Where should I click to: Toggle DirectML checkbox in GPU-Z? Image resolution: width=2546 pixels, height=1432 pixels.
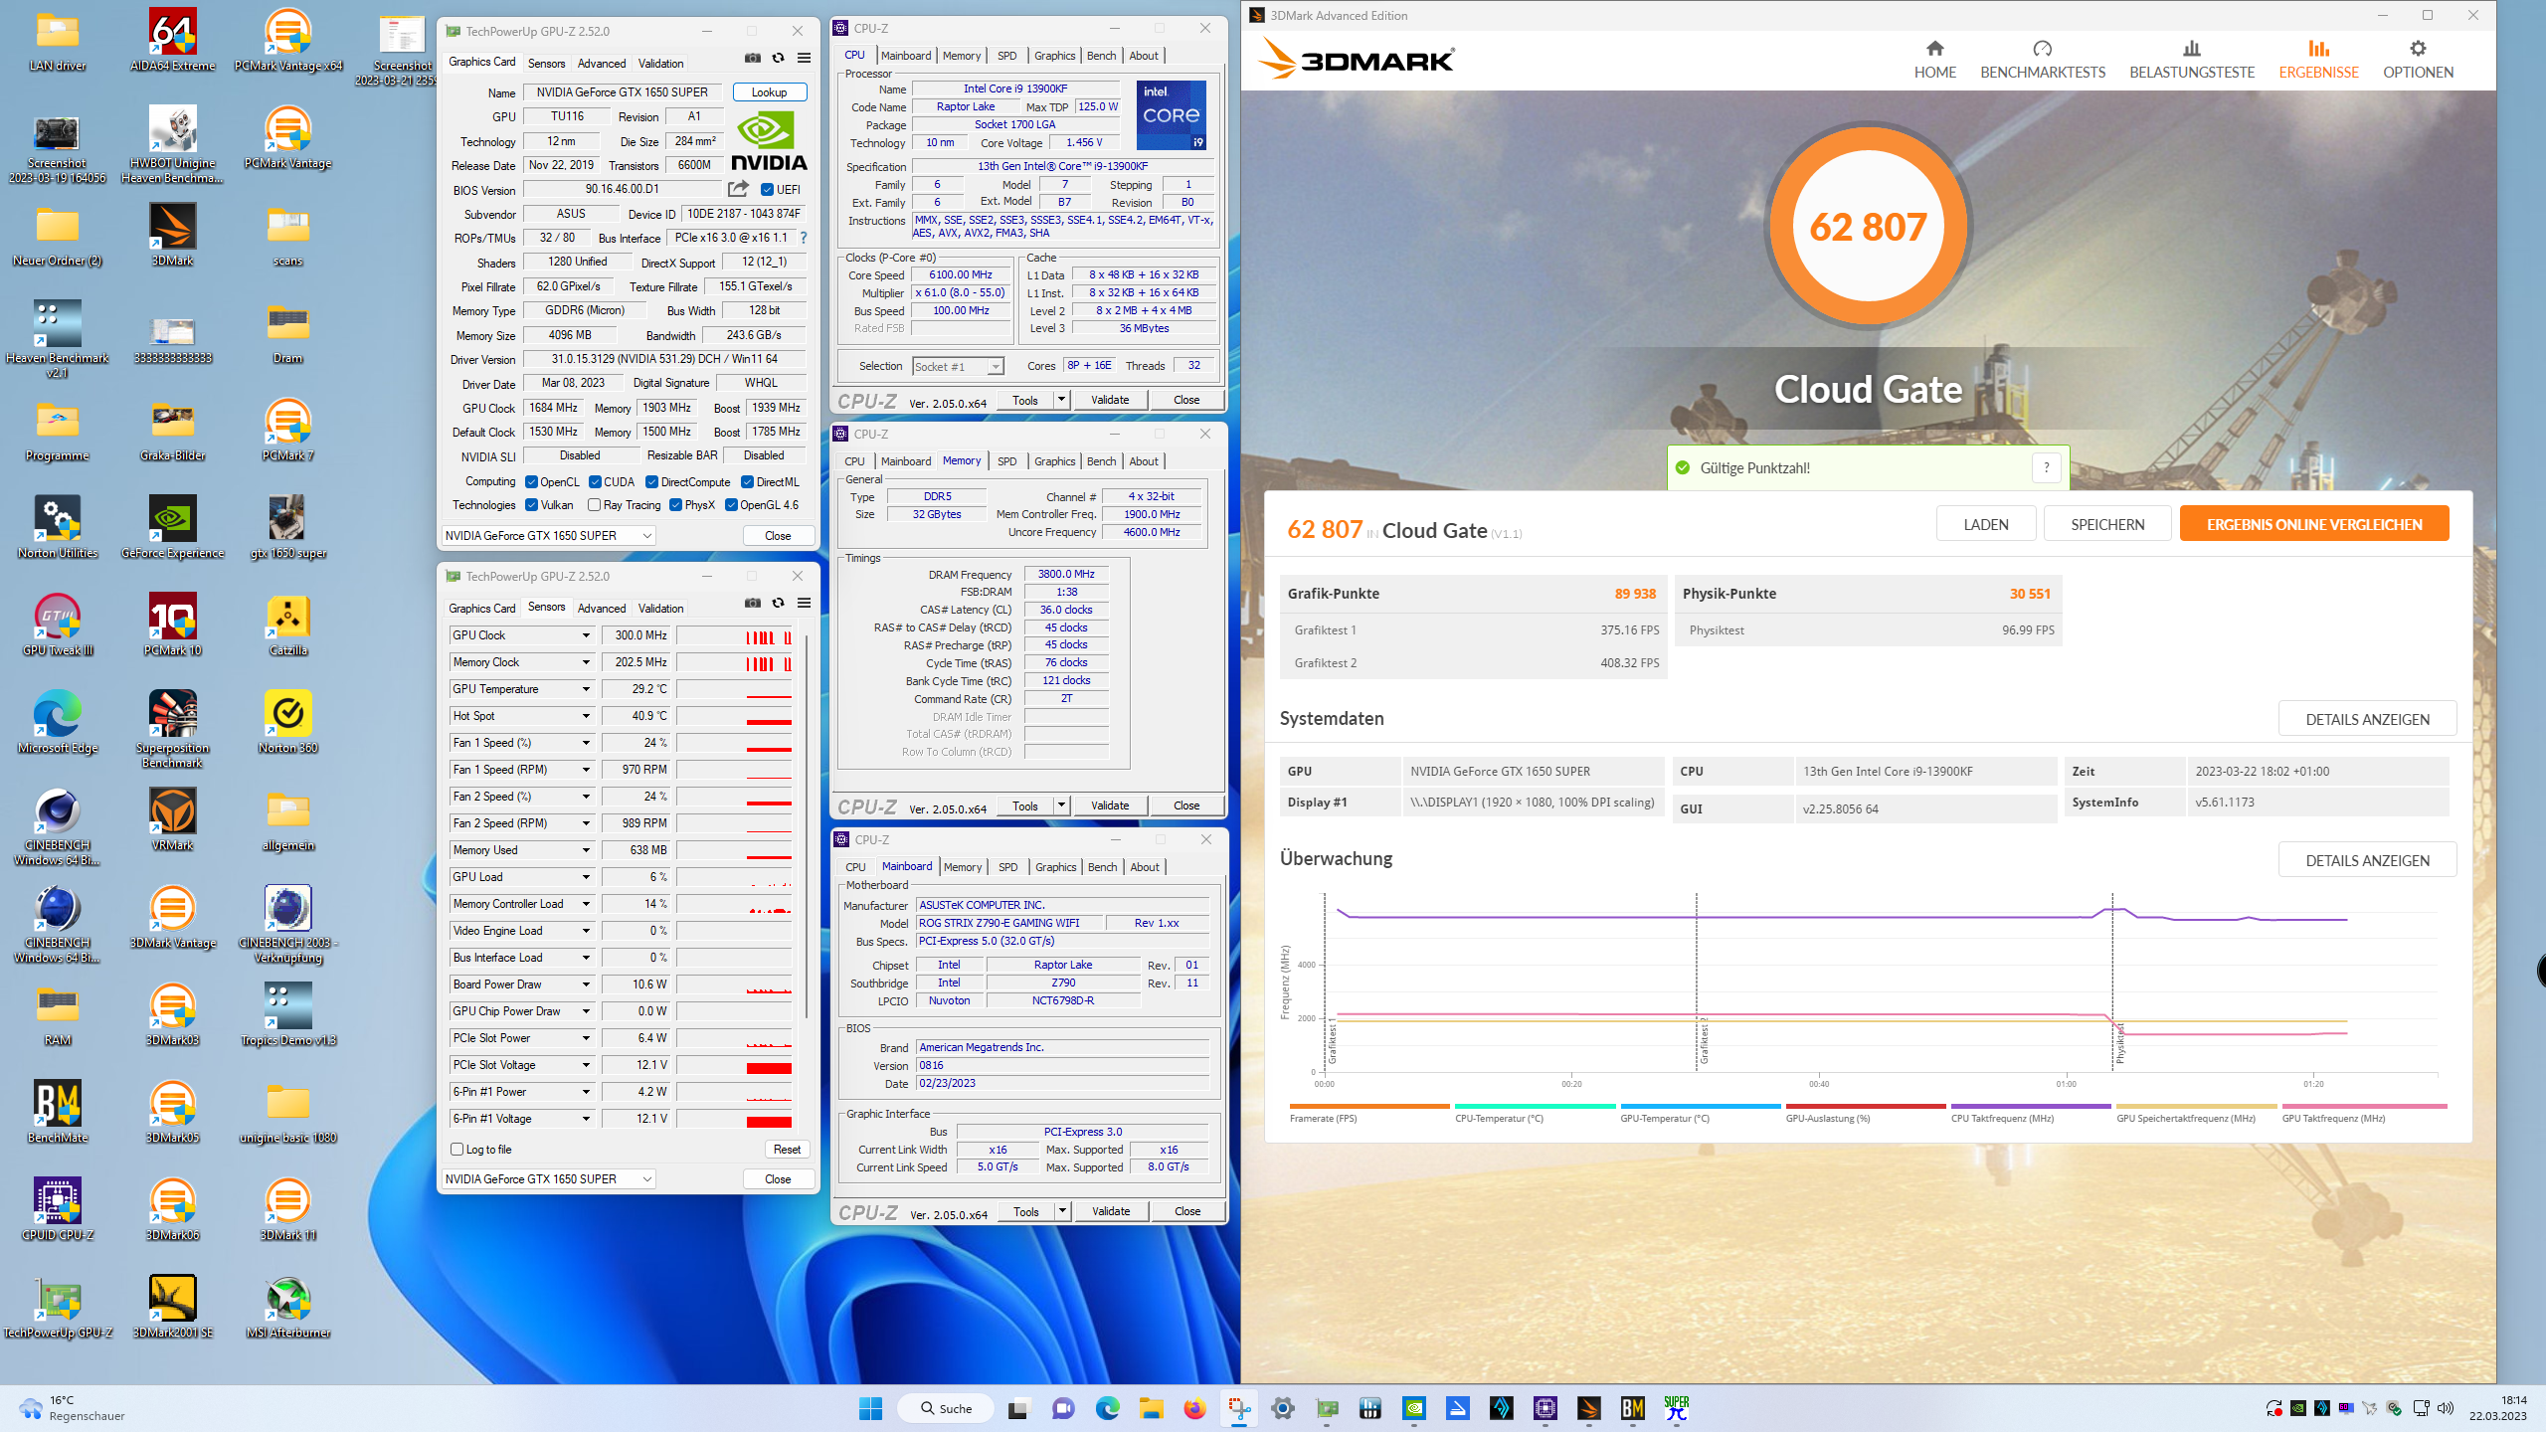pyautogui.click(x=747, y=482)
